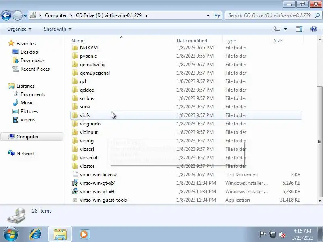
Task: Open Action Center flag tray icon
Action: click(262, 234)
